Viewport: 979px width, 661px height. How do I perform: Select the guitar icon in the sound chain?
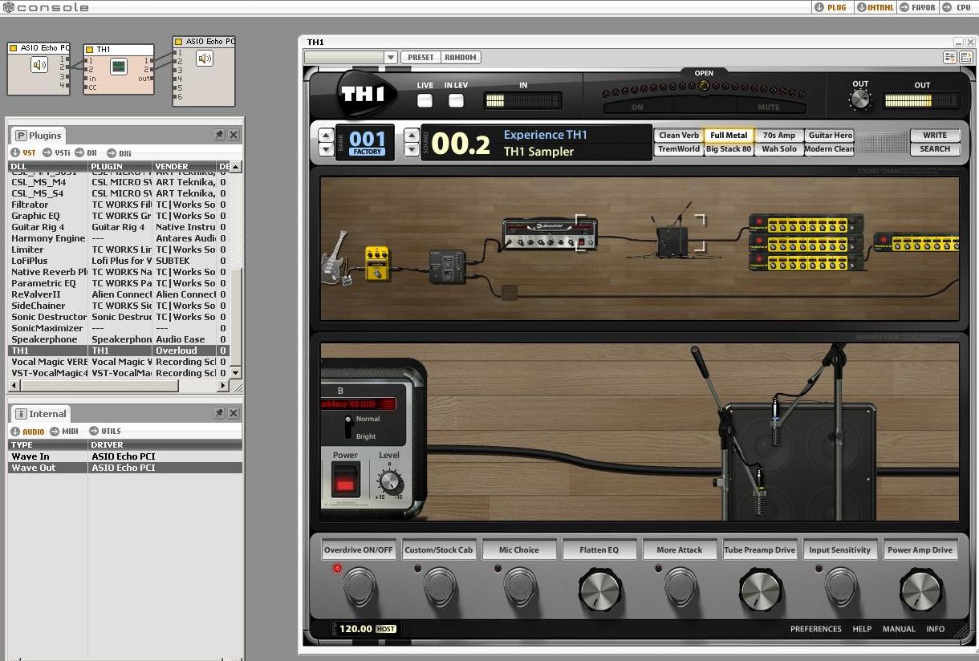337,258
